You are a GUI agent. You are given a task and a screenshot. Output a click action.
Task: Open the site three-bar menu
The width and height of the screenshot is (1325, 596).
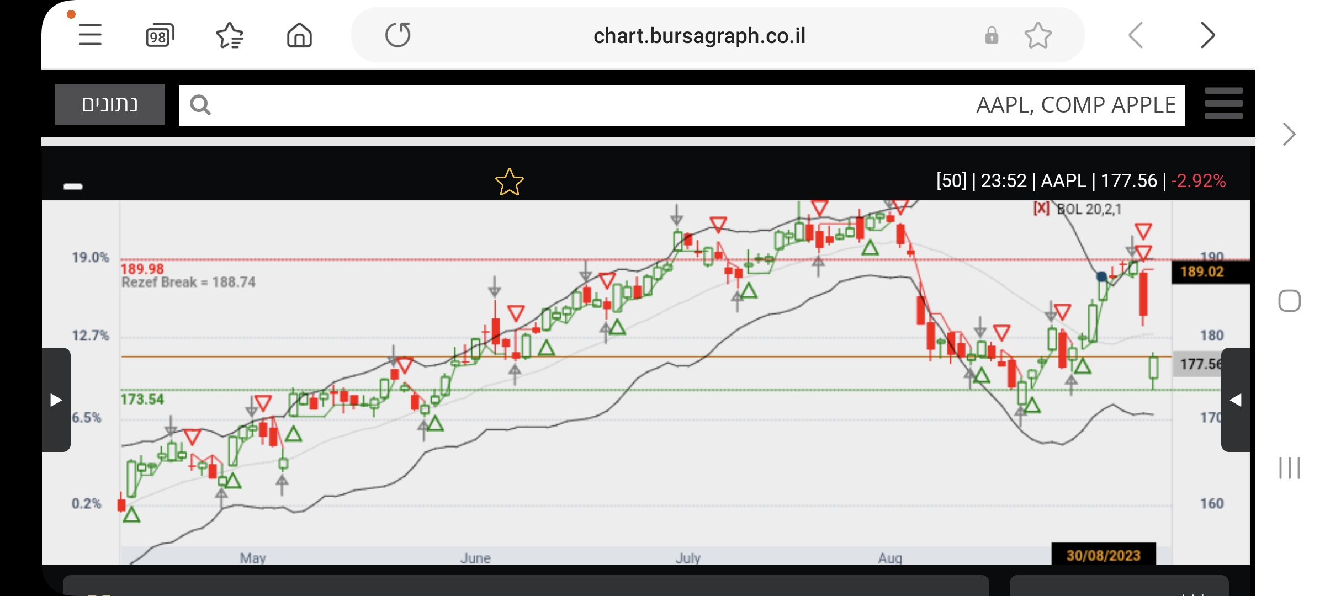(x=1223, y=104)
